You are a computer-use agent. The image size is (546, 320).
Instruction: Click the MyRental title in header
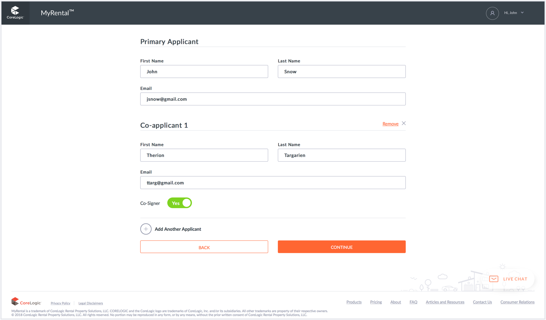(x=57, y=13)
